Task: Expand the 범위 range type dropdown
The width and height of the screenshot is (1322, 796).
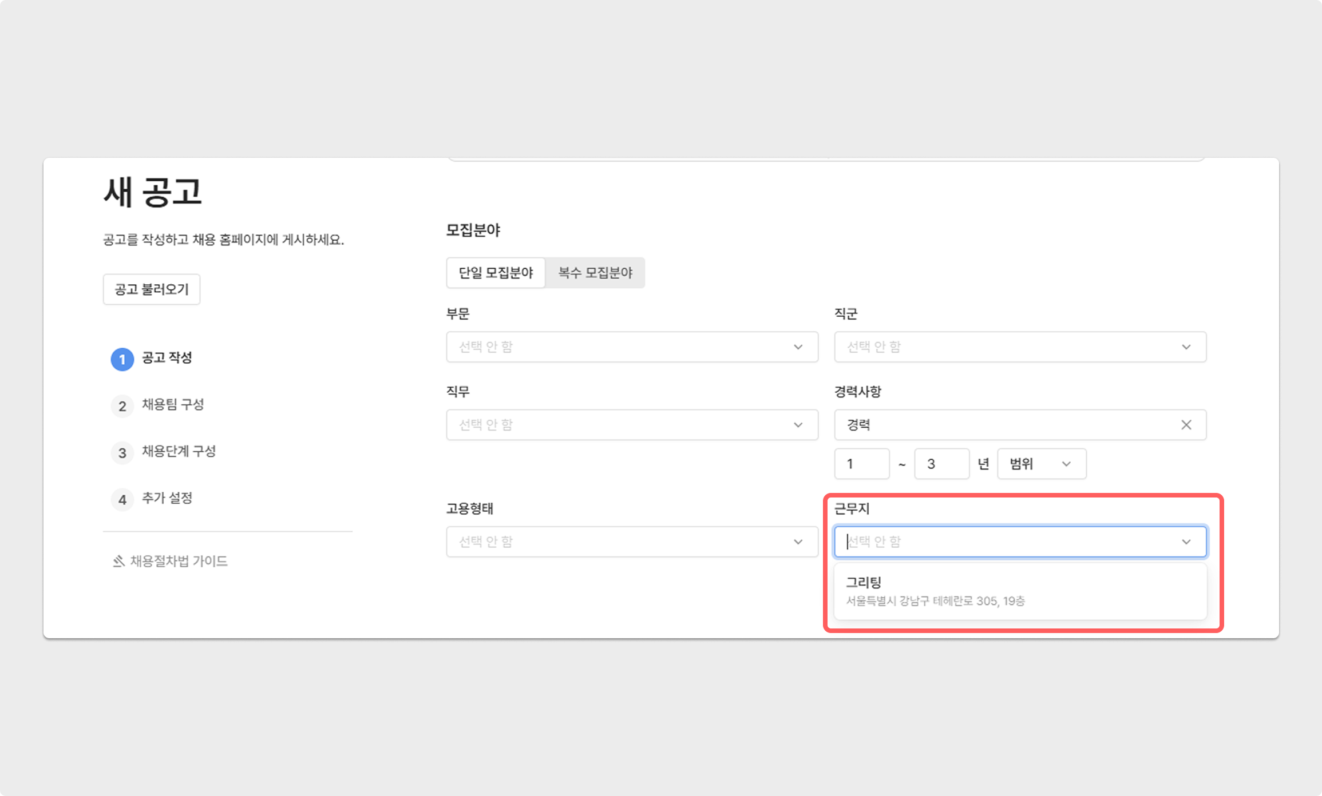Action: (x=1041, y=464)
